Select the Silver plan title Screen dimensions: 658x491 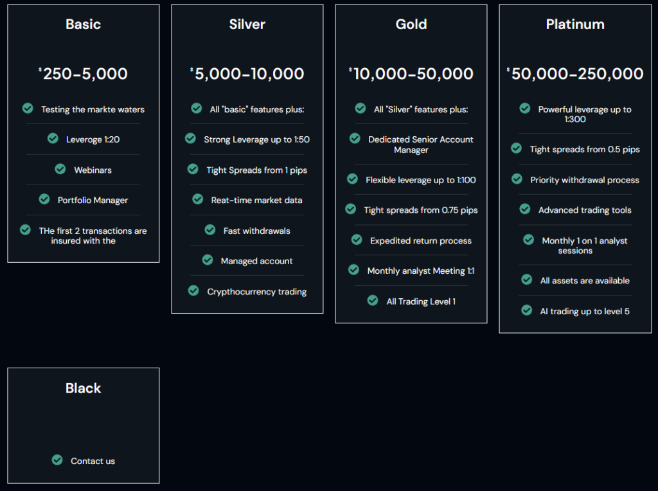coord(247,24)
